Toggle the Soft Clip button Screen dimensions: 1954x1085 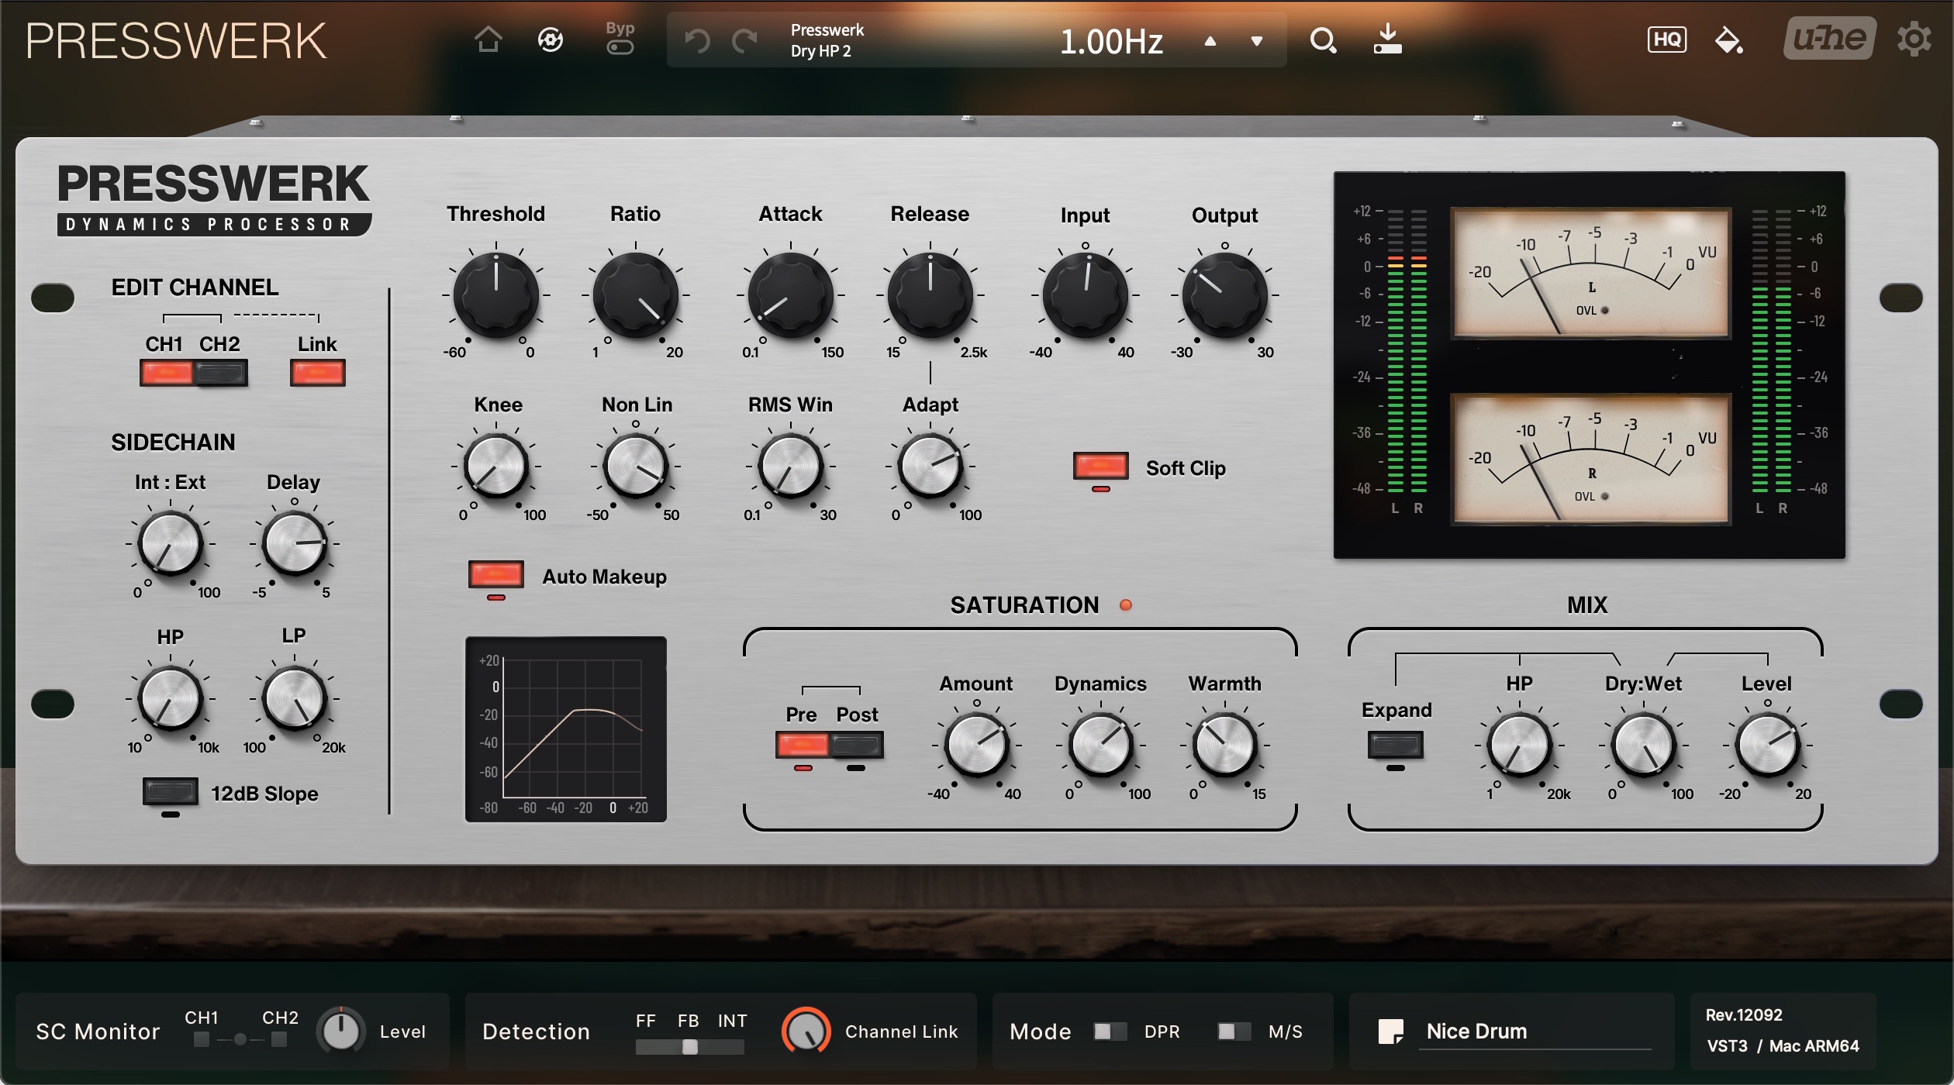1100,466
